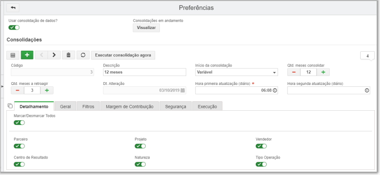Decrease Qtd. meses a retroagir with minus
380x175 pixels.
pos(17,91)
